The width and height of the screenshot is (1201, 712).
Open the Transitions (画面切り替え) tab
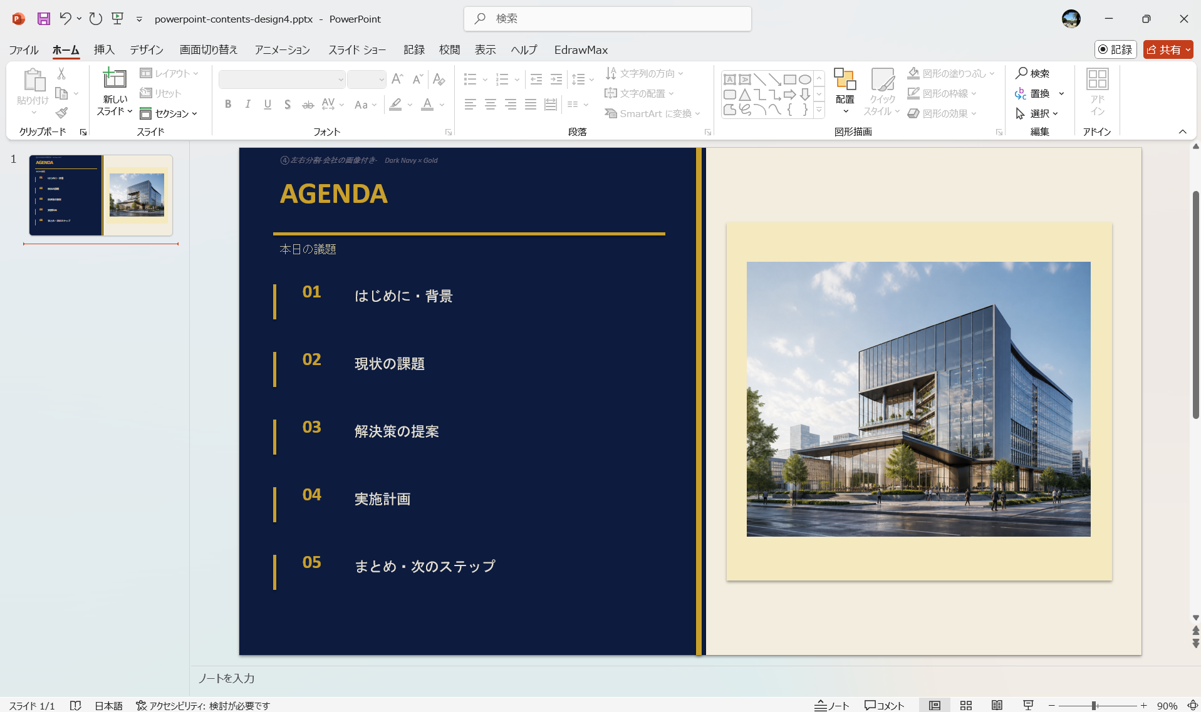click(x=209, y=49)
